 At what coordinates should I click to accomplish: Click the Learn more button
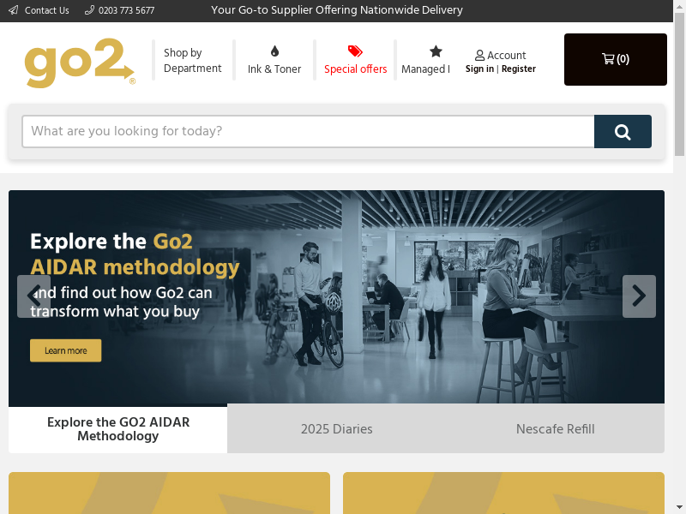click(66, 350)
